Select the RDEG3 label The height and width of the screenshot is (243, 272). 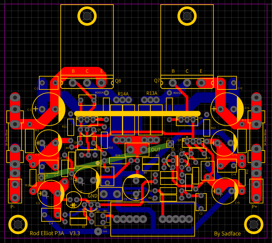click(x=178, y=93)
